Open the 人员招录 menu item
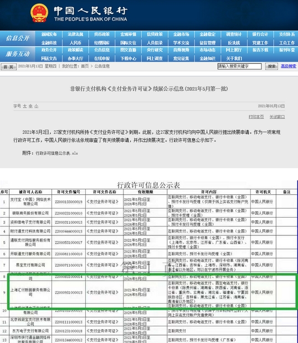 (x=155, y=43)
